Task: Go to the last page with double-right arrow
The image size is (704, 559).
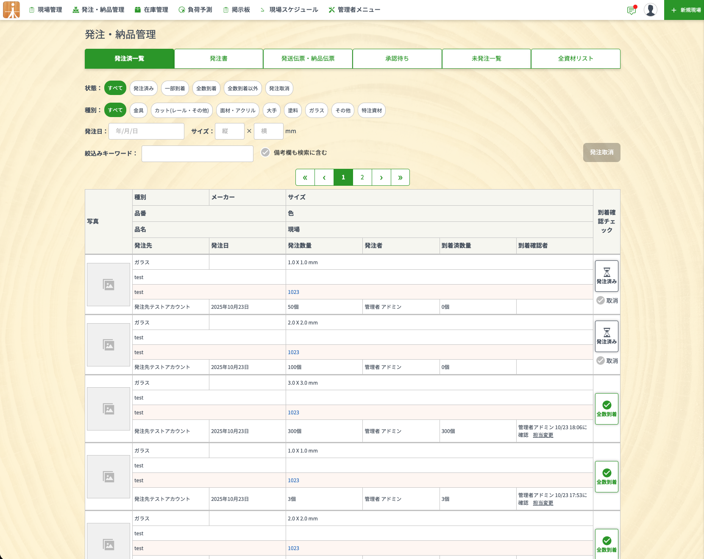Action: point(400,177)
